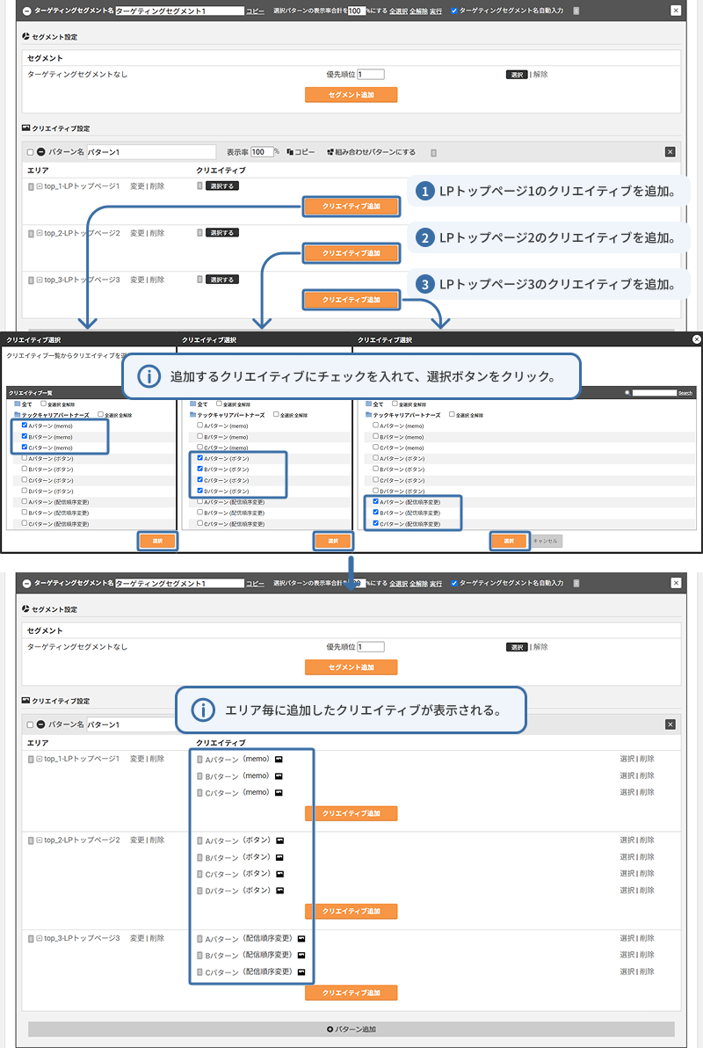Click X icon on パターン1 row in window listing creatives
This screenshot has height=1048, width=703.
[670, 724]
